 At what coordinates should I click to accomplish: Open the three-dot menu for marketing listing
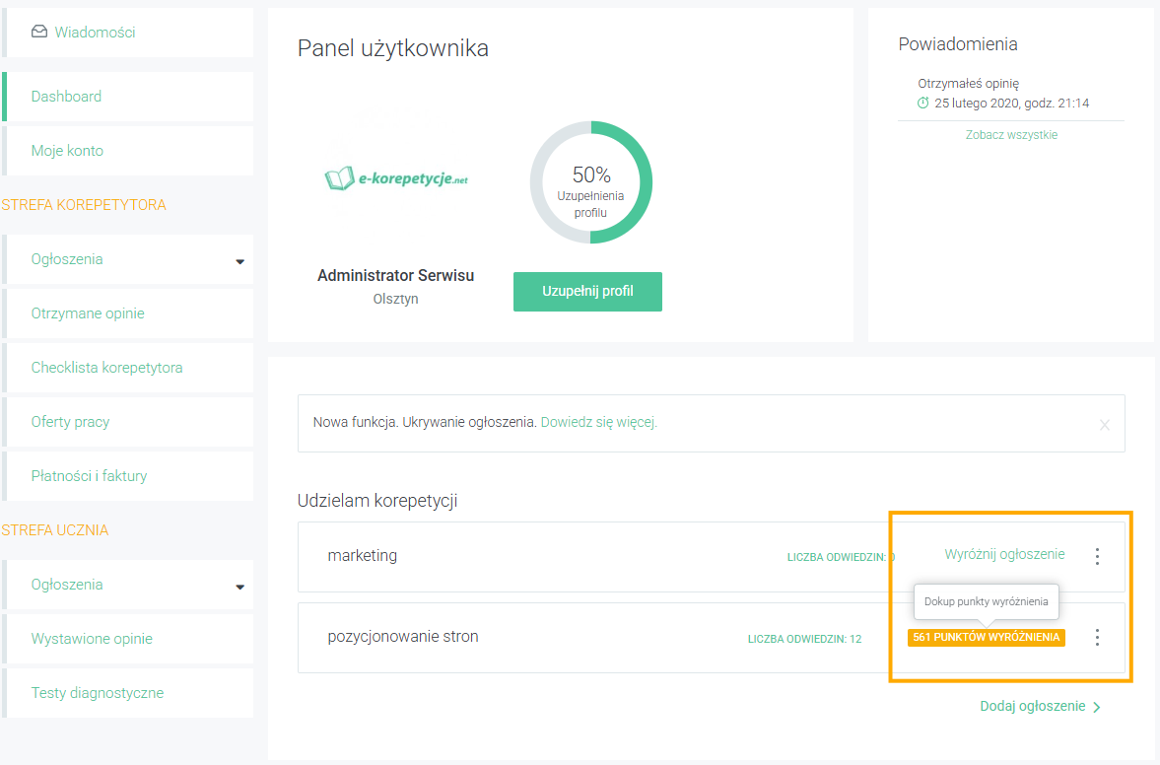click(x=1097, y=556)
